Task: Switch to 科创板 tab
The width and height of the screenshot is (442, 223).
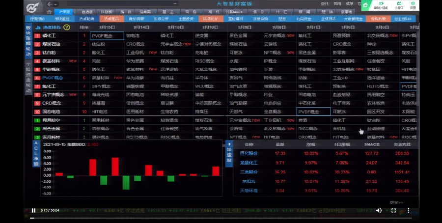Action: pyautogui.click(x=106, y=12)
